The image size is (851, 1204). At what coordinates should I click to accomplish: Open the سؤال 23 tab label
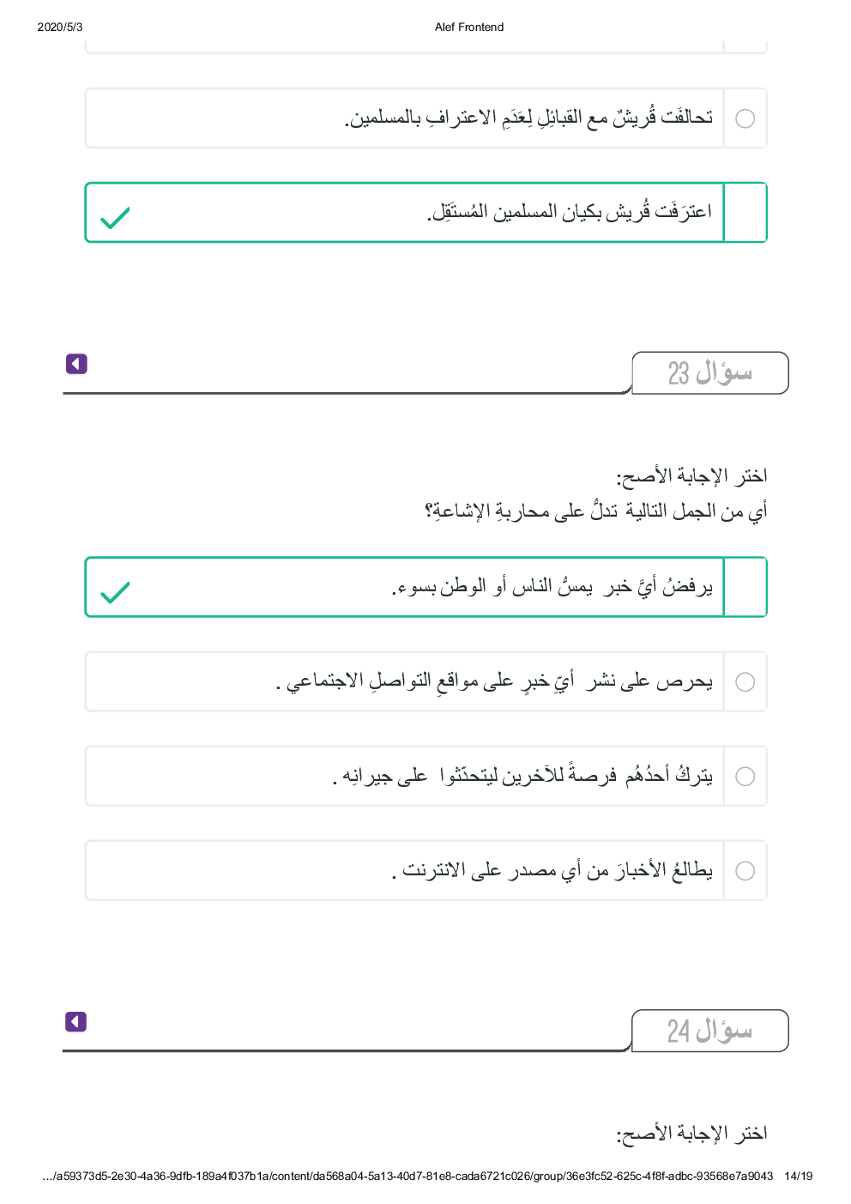pyautogui.click(x=709, y=373)
